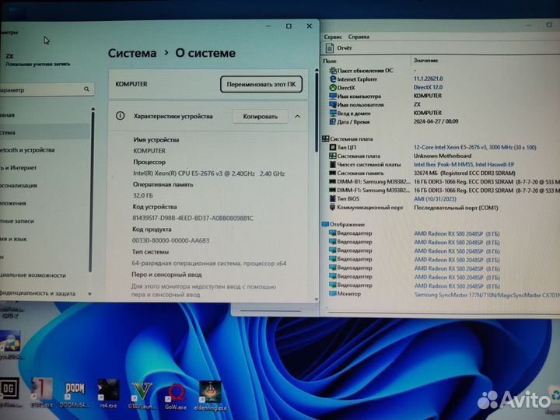Open Bluetooth и устройства settings section
The image size is (560, 420).
pos(27,150)
